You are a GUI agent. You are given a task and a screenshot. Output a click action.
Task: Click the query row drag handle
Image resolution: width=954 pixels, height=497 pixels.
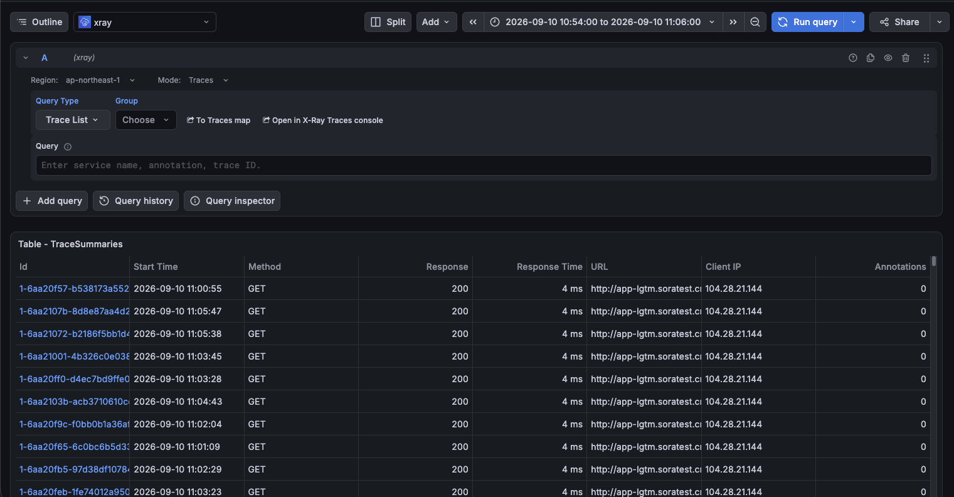[x=926, y=58]
